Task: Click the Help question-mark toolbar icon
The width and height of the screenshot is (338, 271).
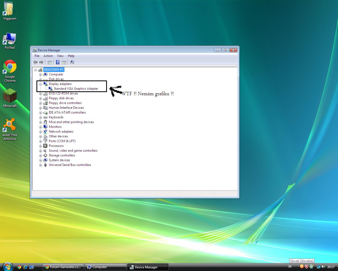Action: [58, 62]
